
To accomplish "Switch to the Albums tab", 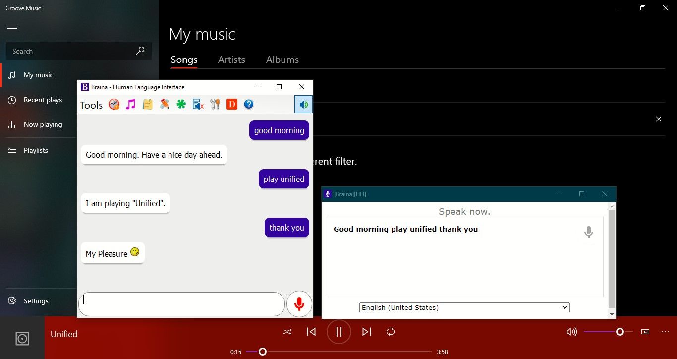I will pos(282,60).
